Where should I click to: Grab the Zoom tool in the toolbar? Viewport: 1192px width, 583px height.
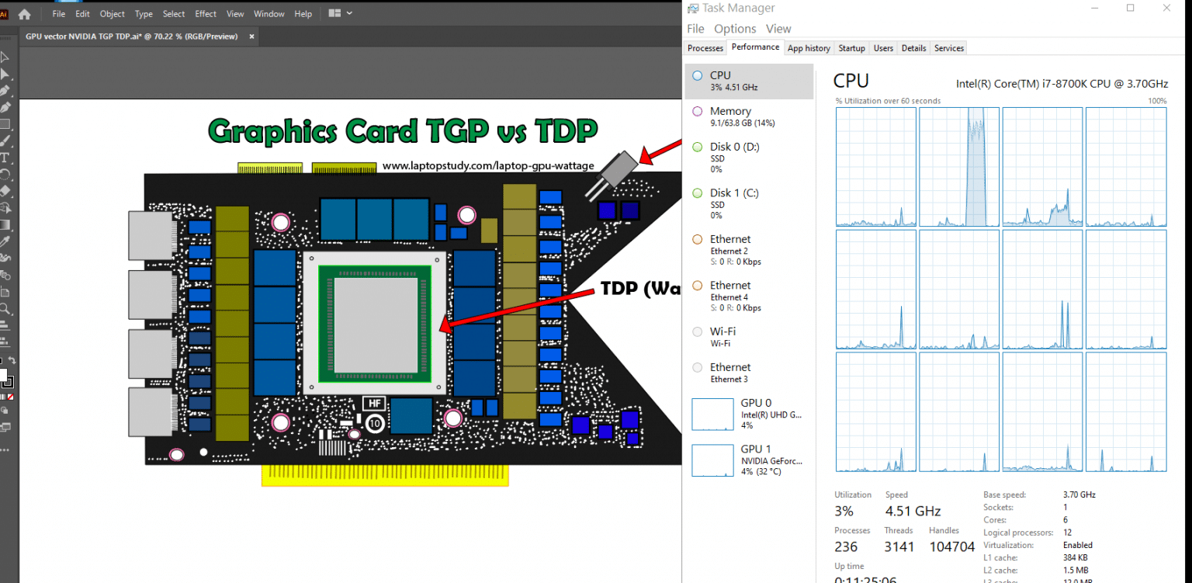click(5, 309)
